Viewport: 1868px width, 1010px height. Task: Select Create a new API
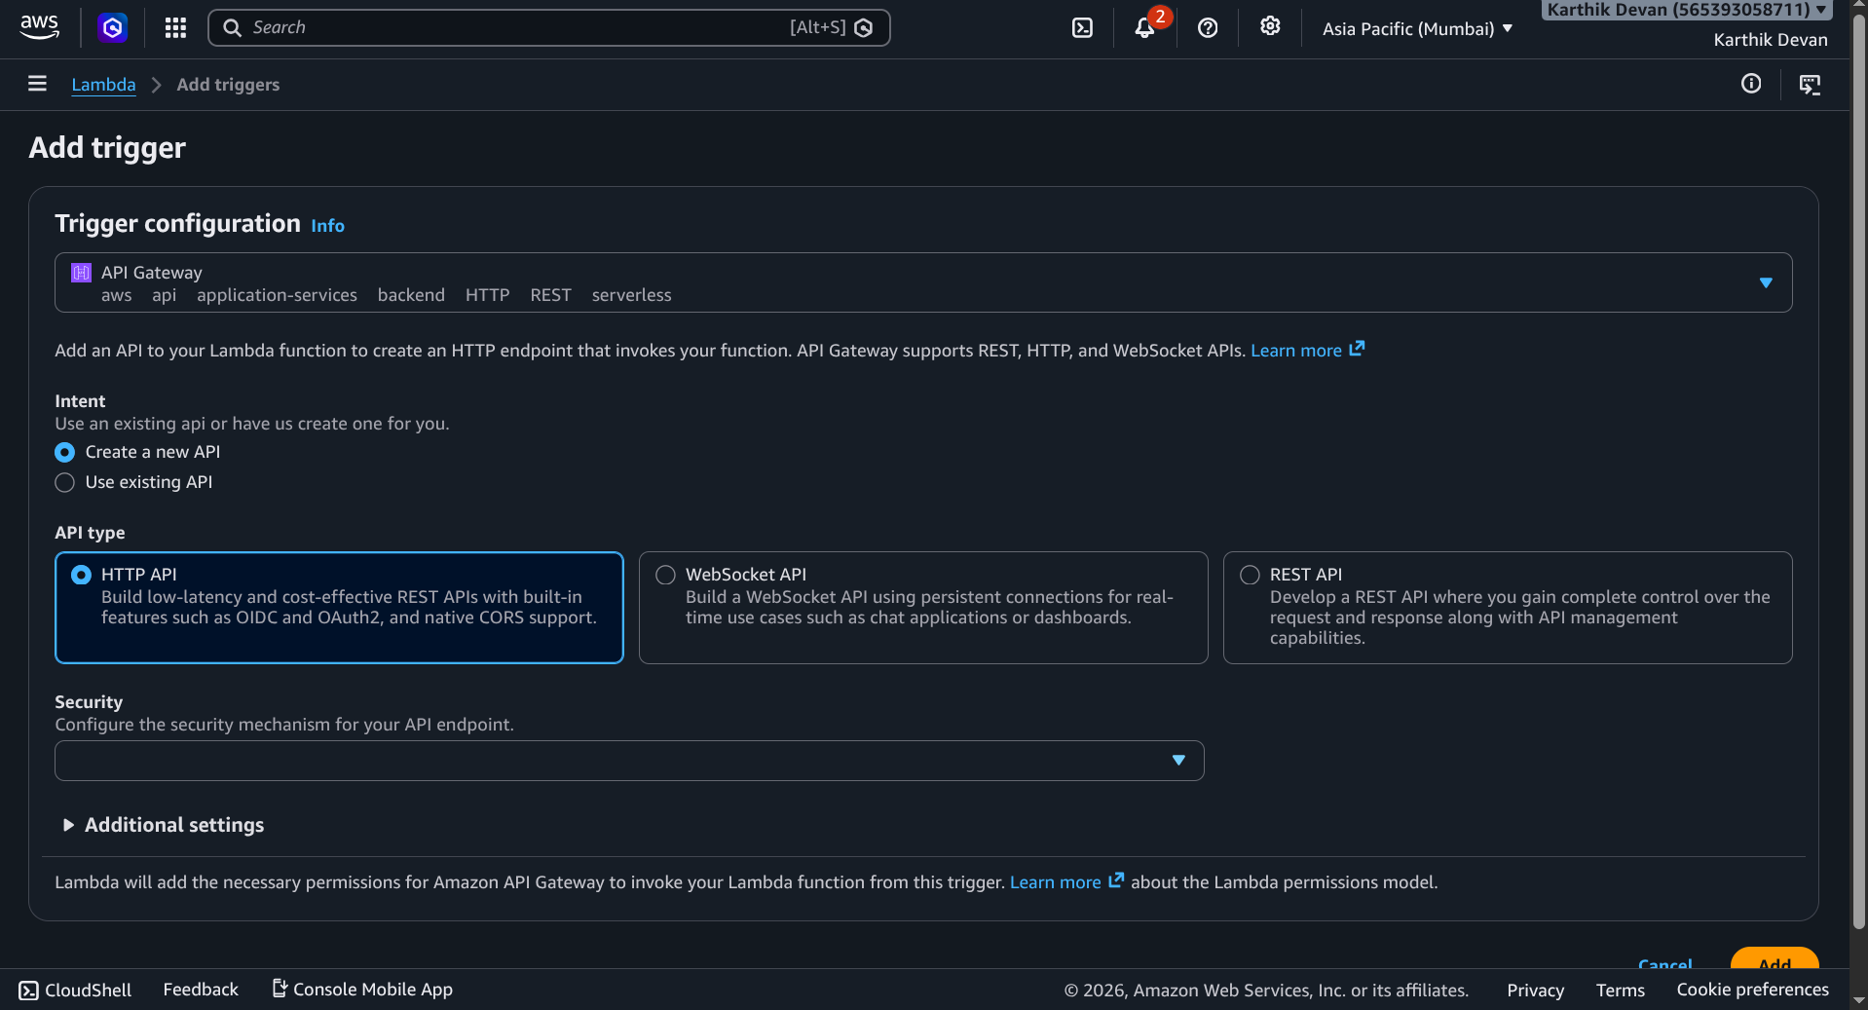tap(64, 452)
